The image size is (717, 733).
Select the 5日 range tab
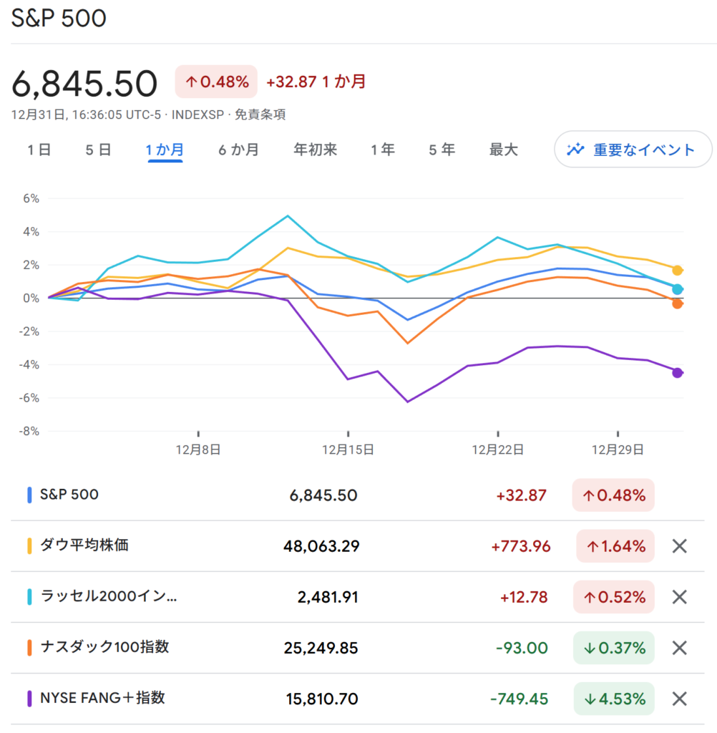pyautogui.click(x=98, y=150)
